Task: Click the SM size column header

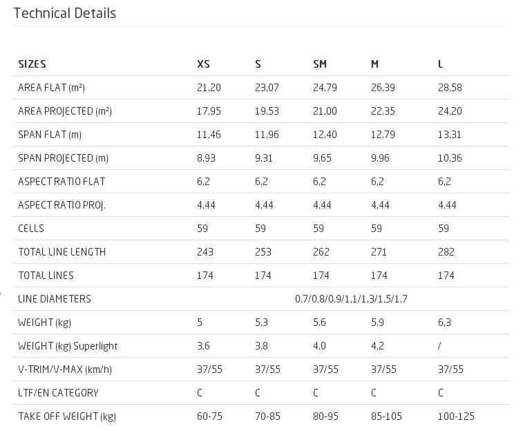Action: (x=320, y=64)
